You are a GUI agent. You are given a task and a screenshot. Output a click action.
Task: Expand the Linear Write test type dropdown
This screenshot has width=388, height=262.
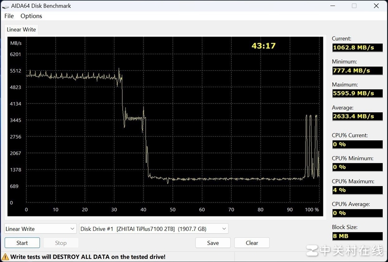(x=40, y=229)
